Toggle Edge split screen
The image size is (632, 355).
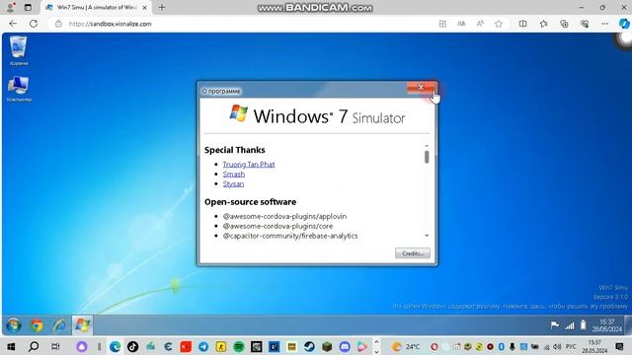pos(522,24)
